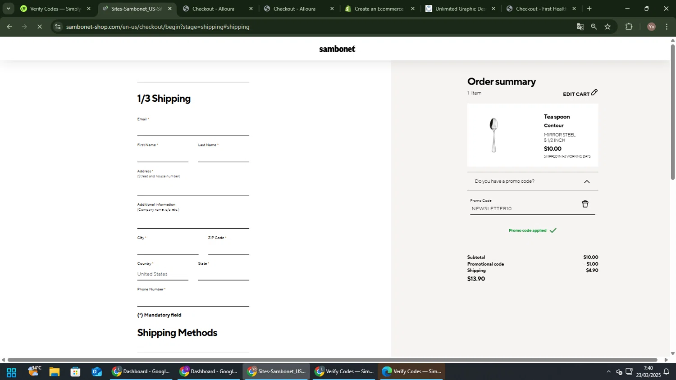Switch to second Dashboard - Google taskbar window
The image size is (676, 380).
[209, 371]
